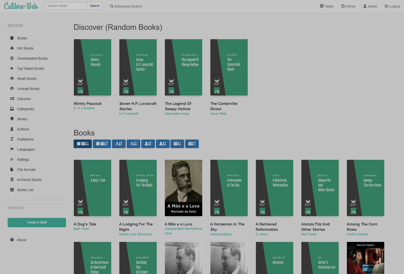Click the Books List grid icon
The height and width of the screenshot is (274, 404).
tap(12, 190)
